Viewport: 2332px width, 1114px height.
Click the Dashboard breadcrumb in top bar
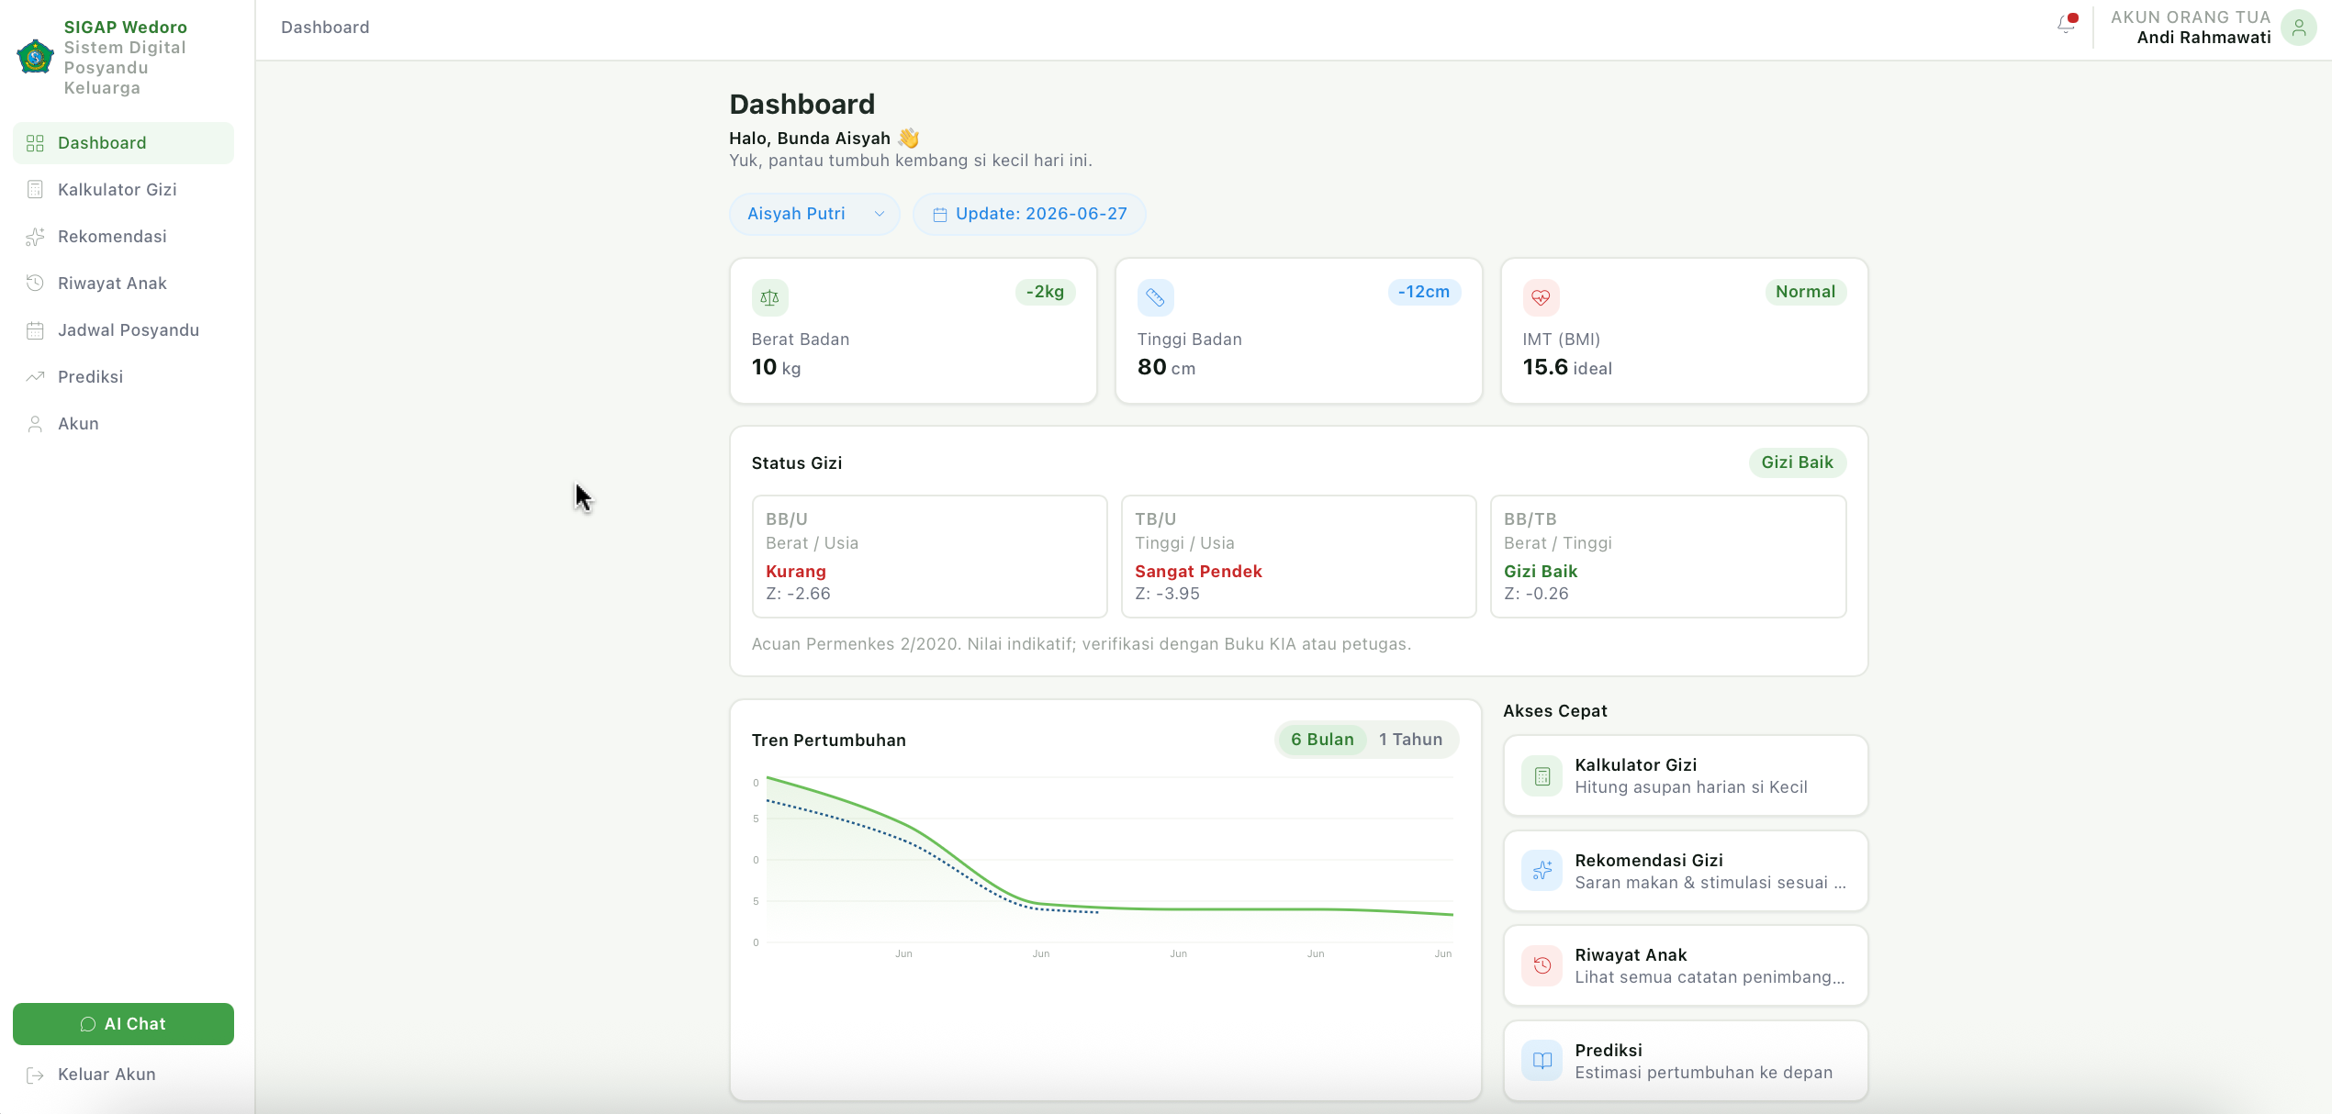coord(325,28)
